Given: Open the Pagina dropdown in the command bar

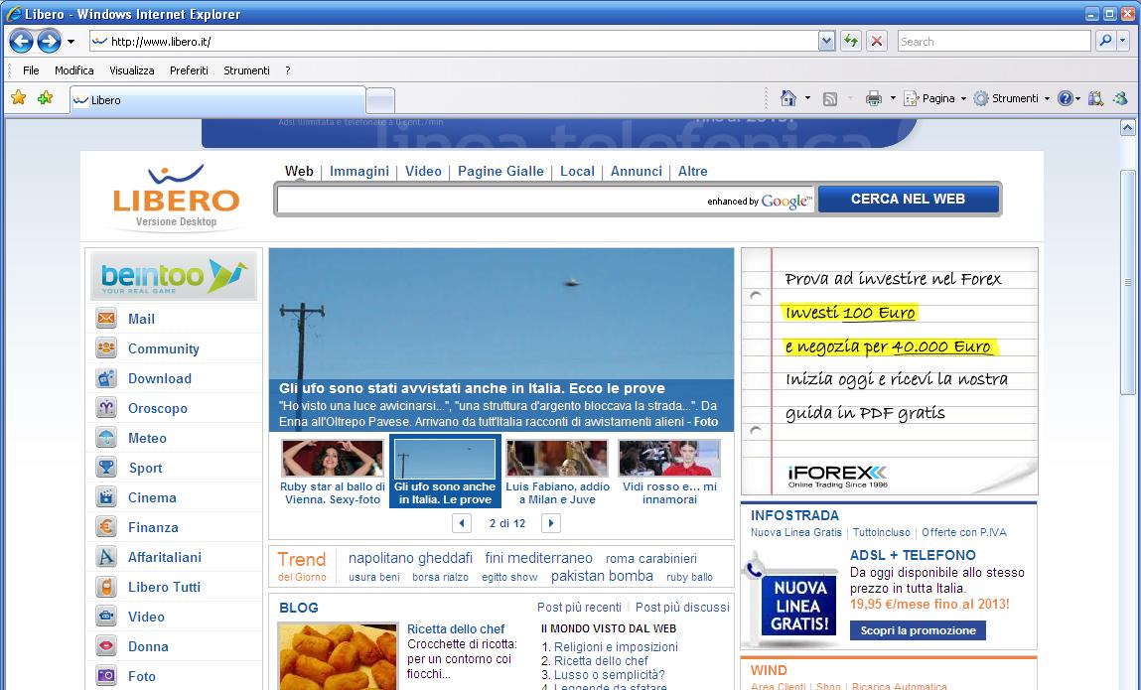Looking at the screenshot, I should point(935,99).
